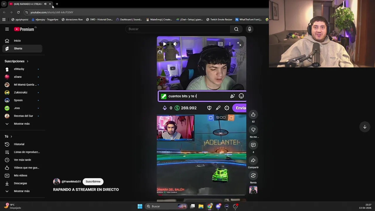
Task: Open the @FrannModz51 channel link
Action: [71, 182]
